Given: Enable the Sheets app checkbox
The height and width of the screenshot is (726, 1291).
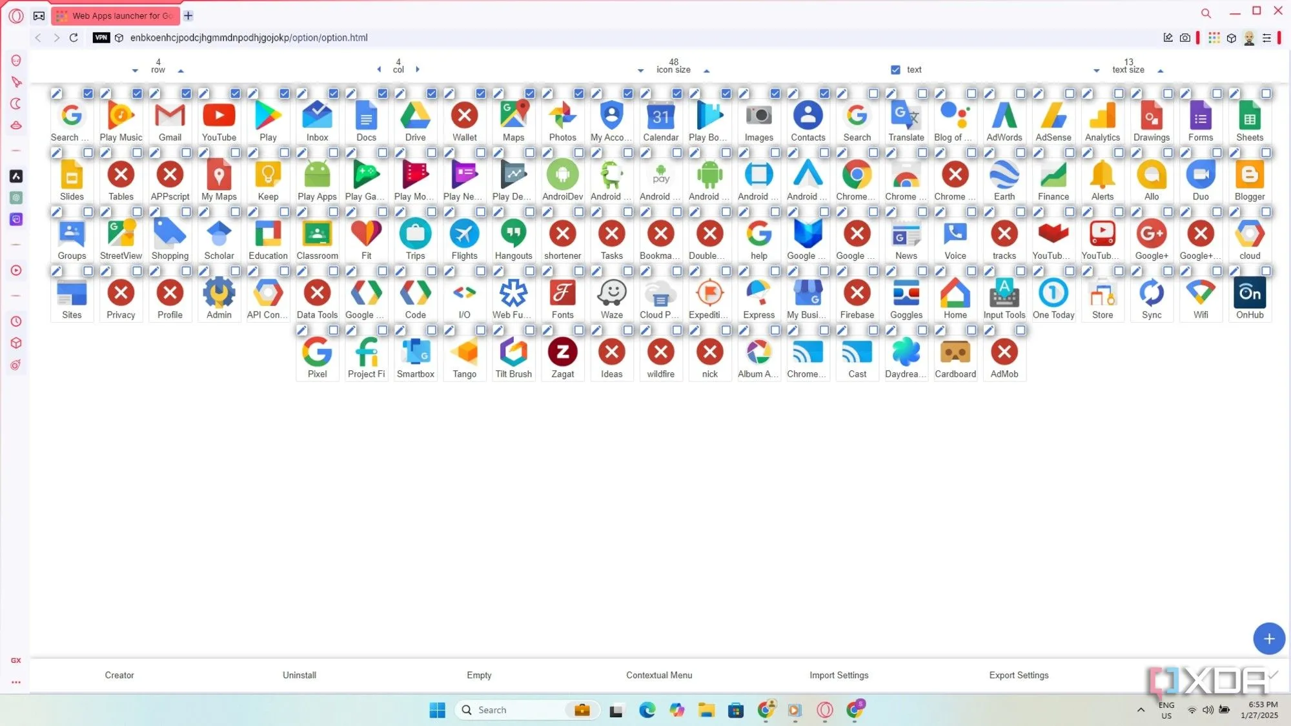Looking at the screenshot, I should [1266, 94].
